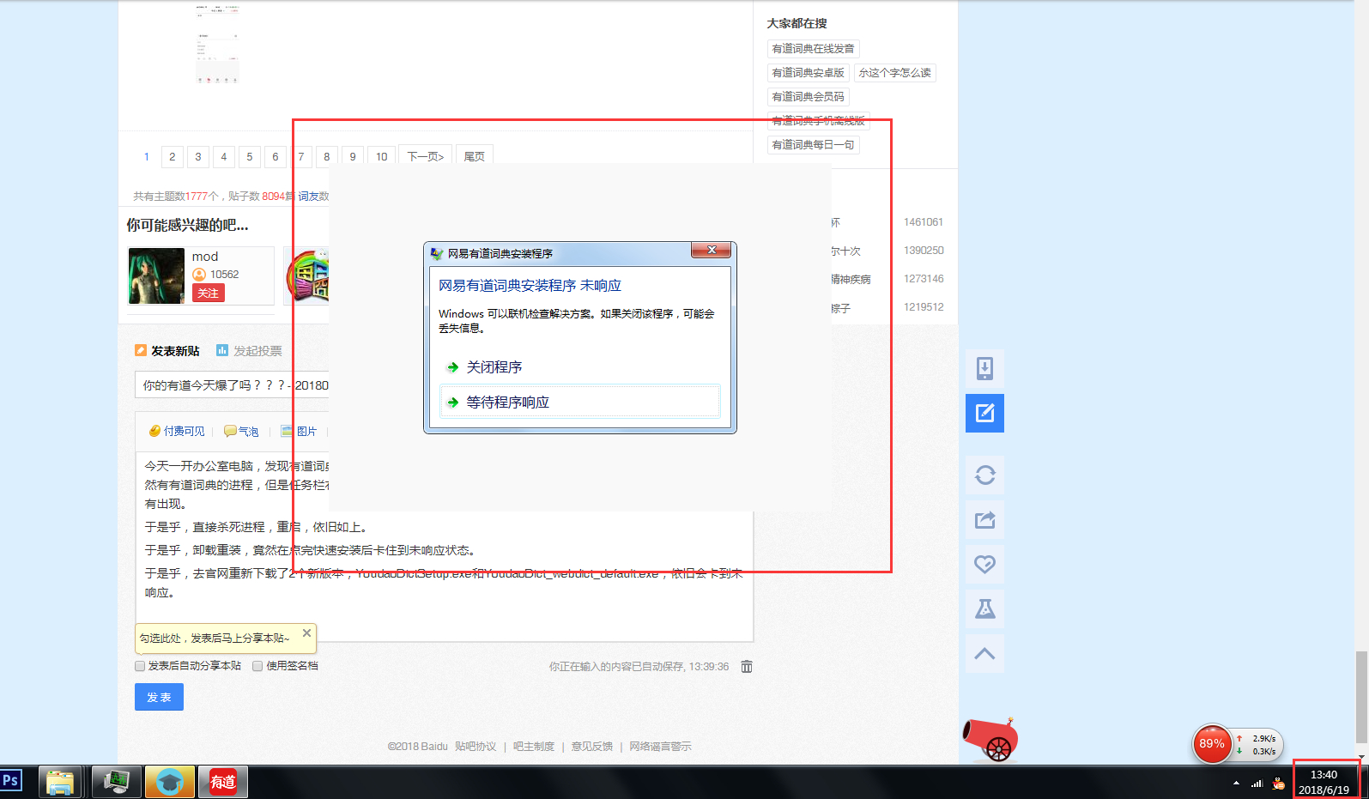Click the blue compose post sidebar icon
The image size is (1369, 799).
(x=984, y=414)
